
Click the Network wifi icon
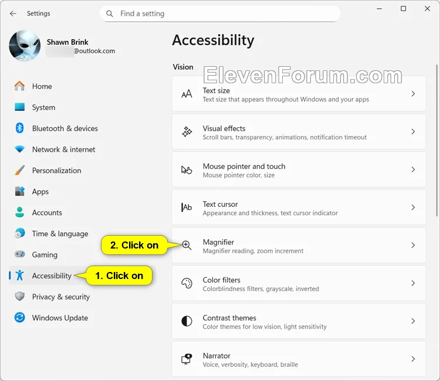[x=19, y=149]
